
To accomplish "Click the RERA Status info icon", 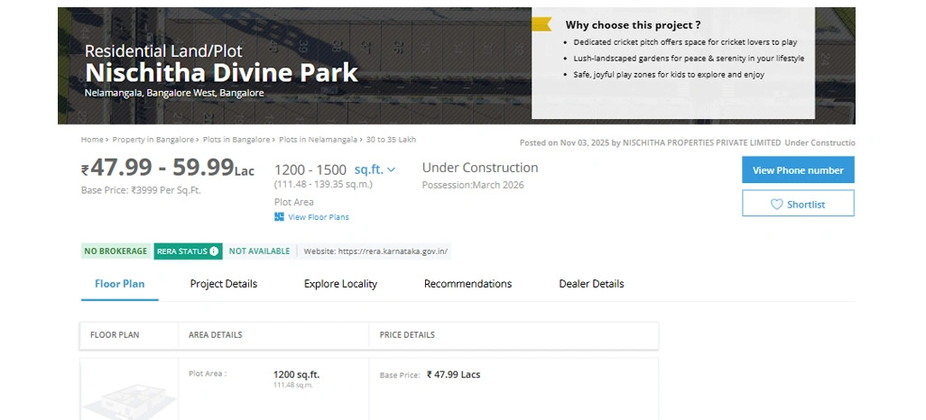I will click(x=214, y=251).
